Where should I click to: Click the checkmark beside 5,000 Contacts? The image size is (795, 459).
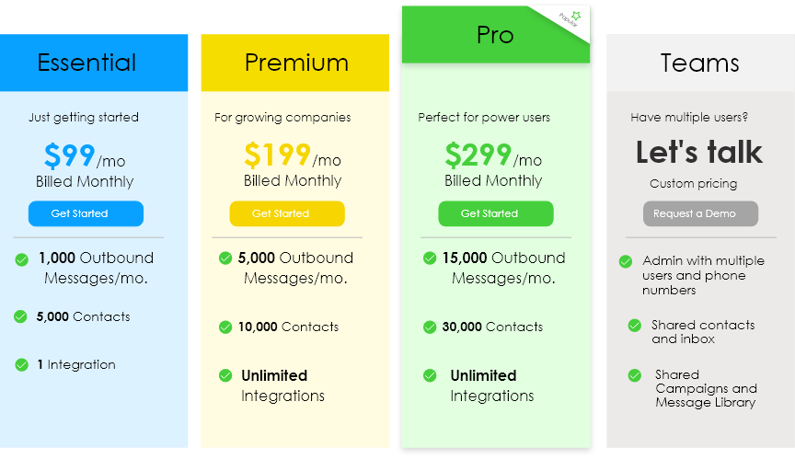coord(20,316)
